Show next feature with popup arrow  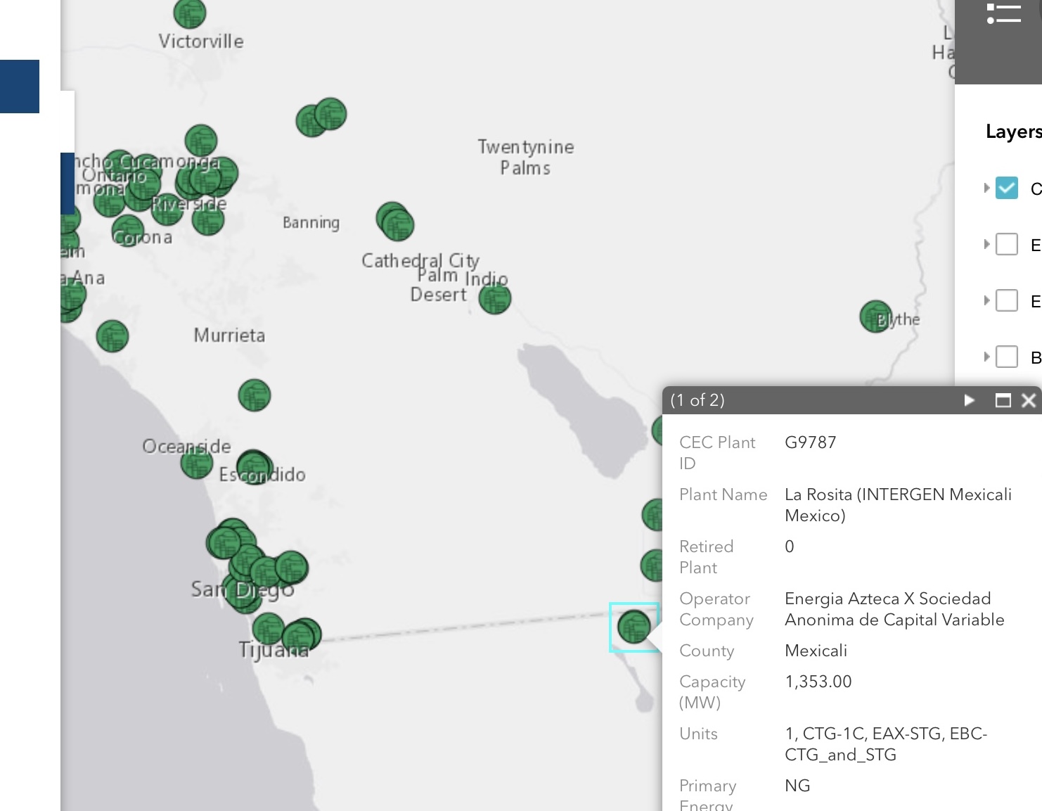click(x=970, y=400)
